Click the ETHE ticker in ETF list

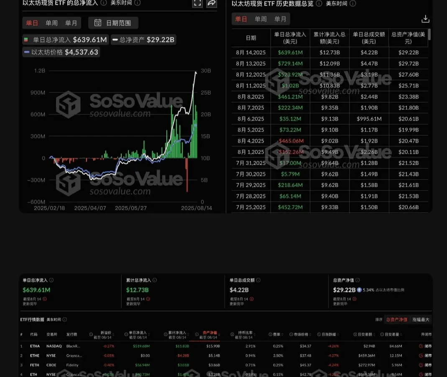(35, 355)
